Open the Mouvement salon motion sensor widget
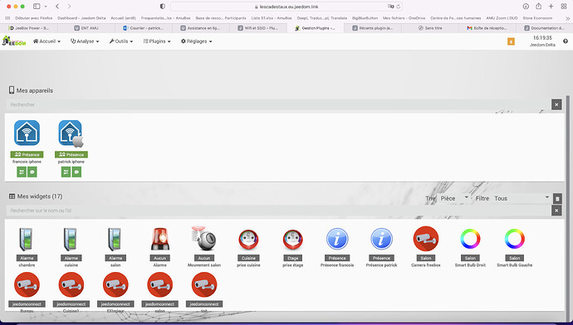 click(x=204, y=239)
